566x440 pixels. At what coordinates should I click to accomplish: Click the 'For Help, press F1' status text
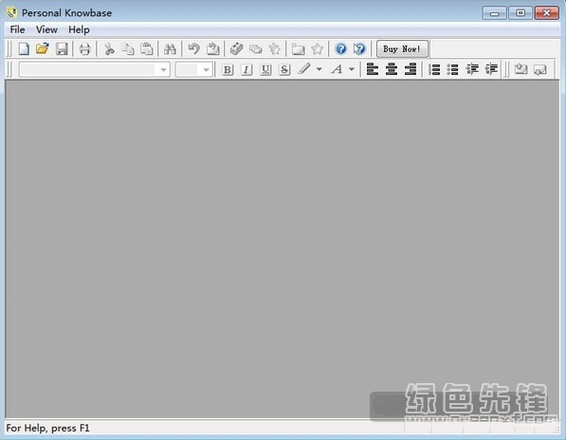click(47, 428)
